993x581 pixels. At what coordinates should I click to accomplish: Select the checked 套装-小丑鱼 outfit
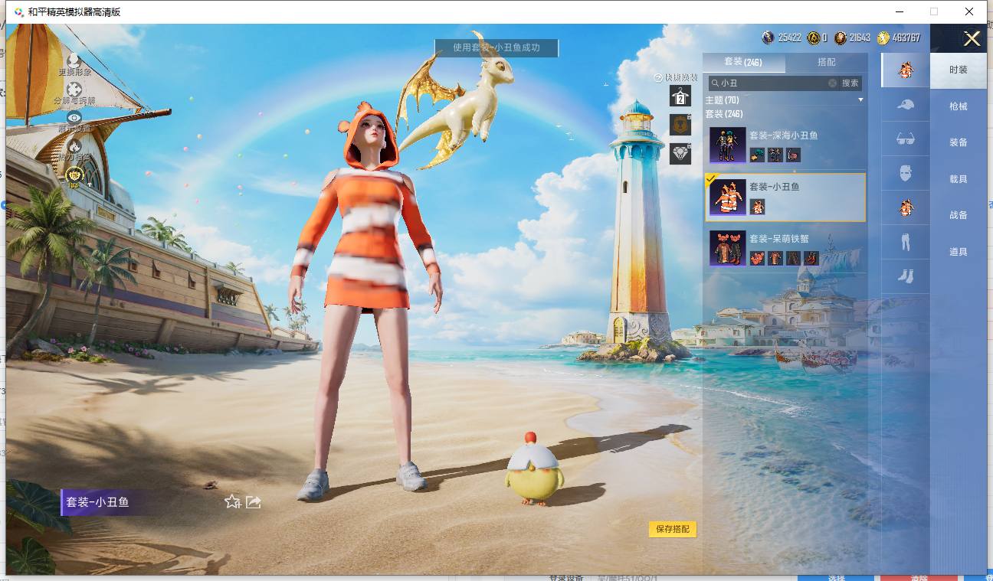tap(785, 197)
